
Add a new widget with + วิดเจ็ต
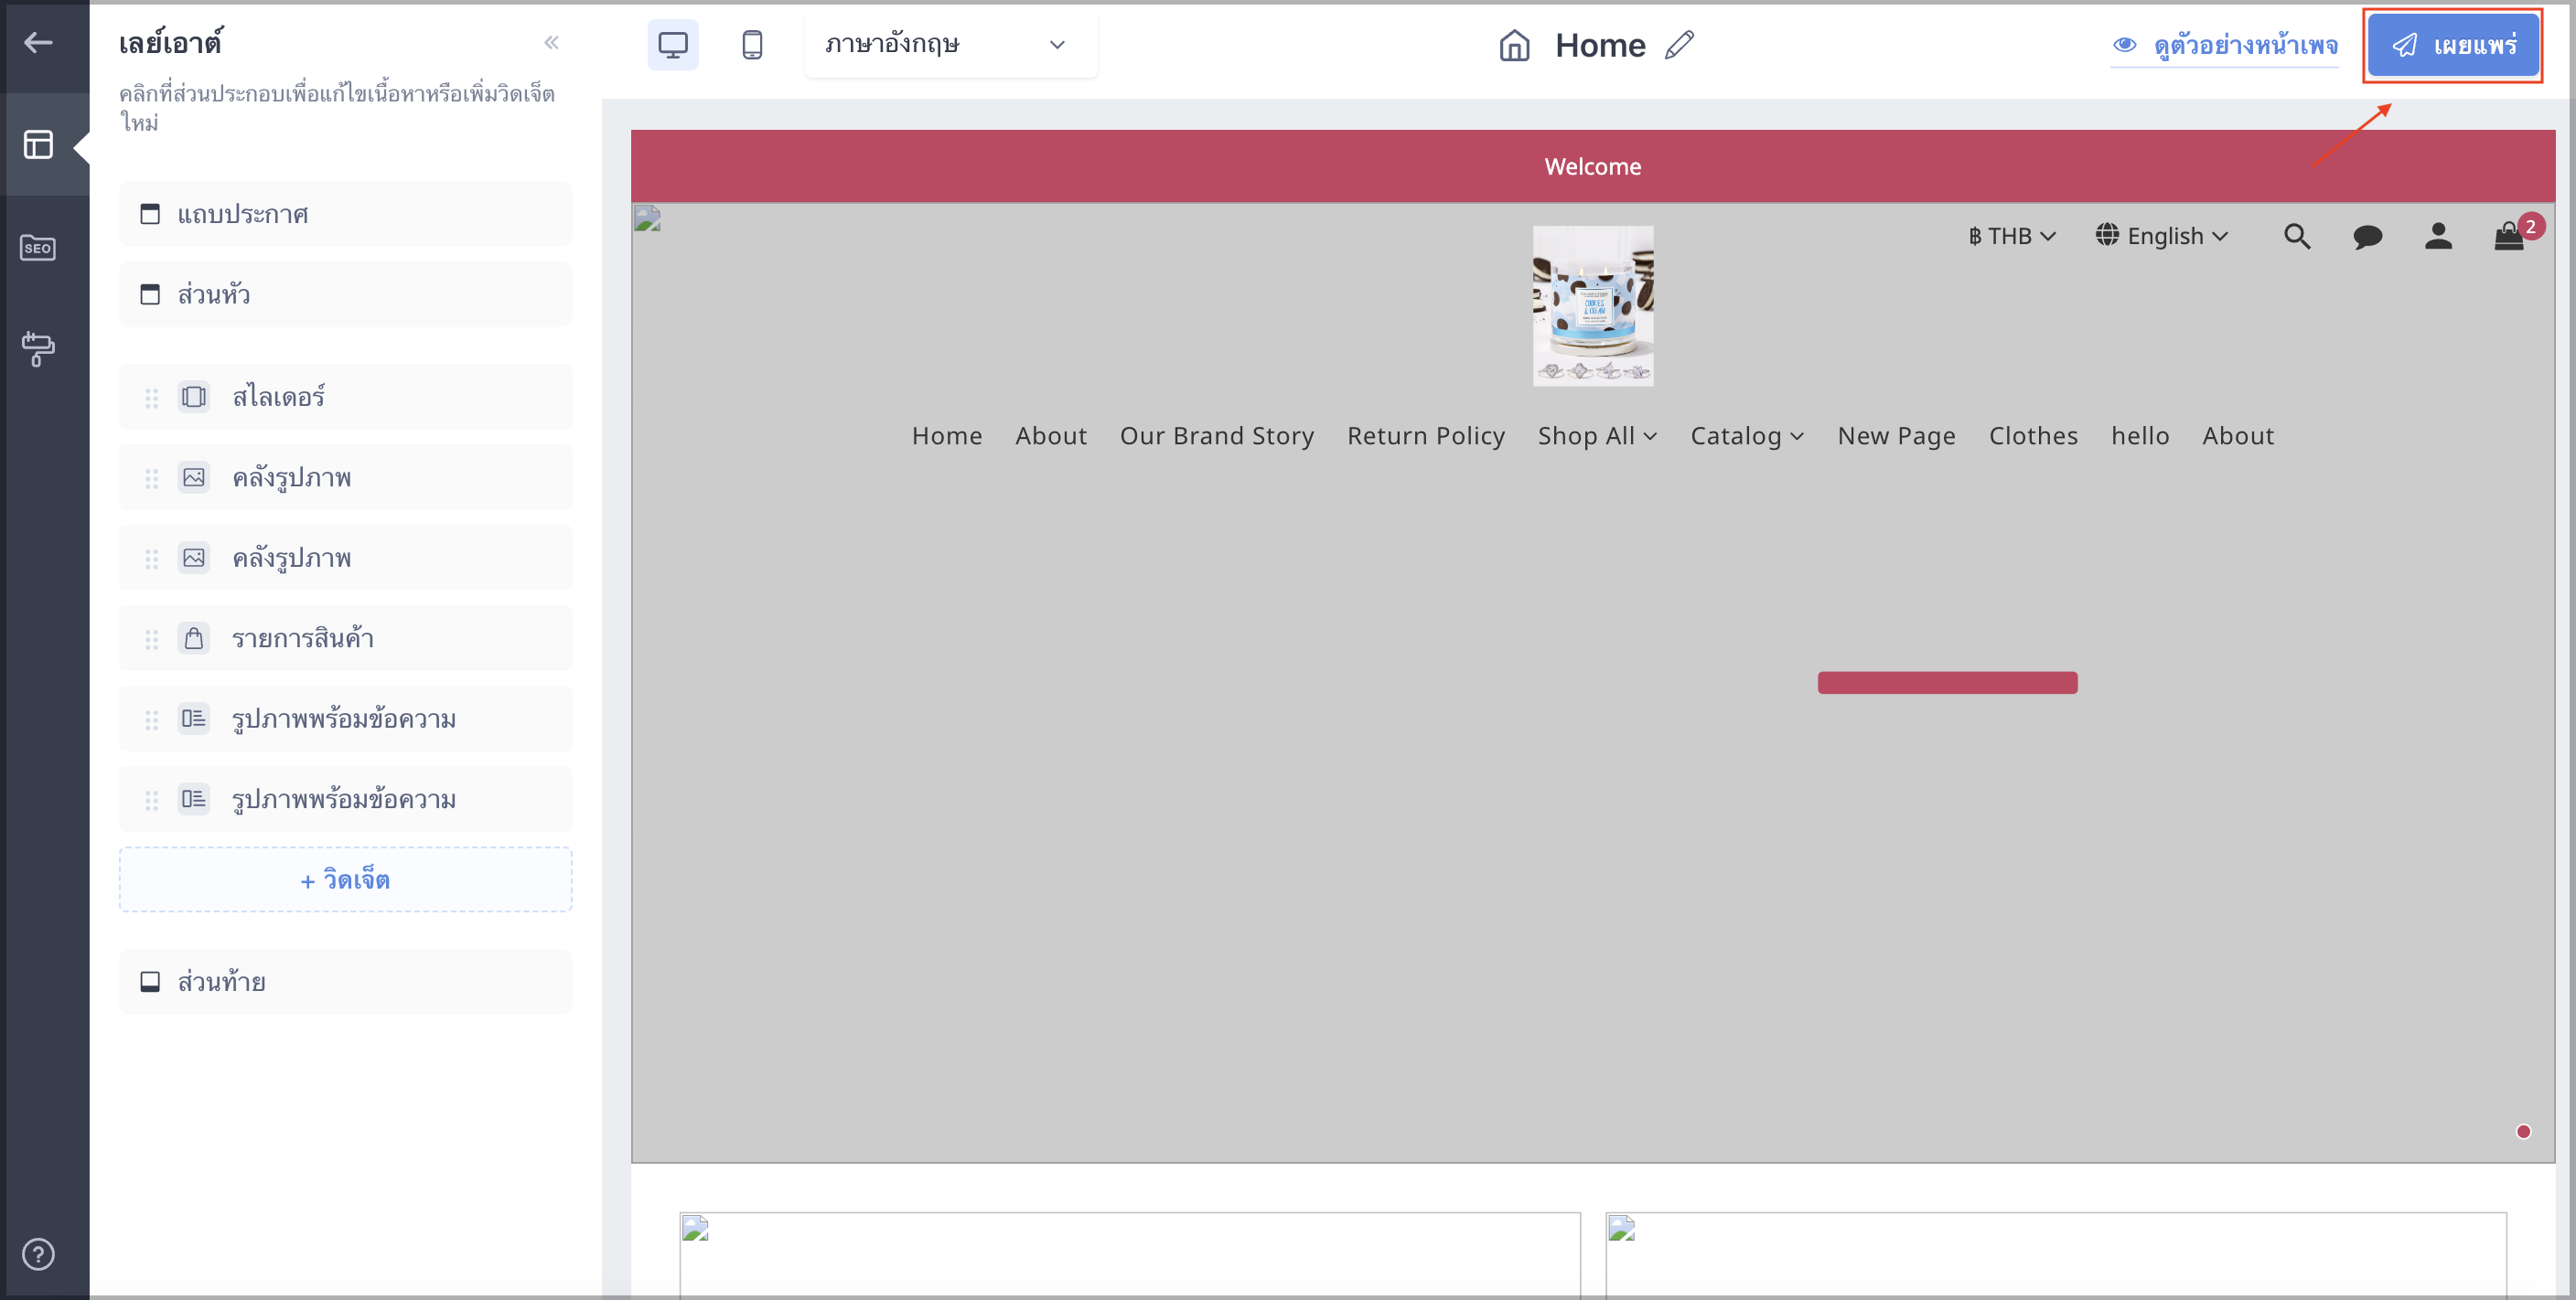pyautogui.click(x=345, y=879)
